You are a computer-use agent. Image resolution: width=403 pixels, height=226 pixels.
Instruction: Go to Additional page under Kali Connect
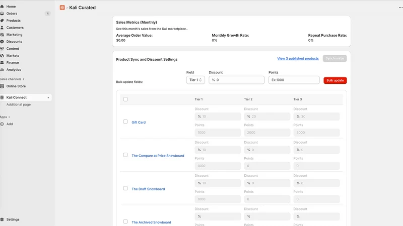[19, 104]
